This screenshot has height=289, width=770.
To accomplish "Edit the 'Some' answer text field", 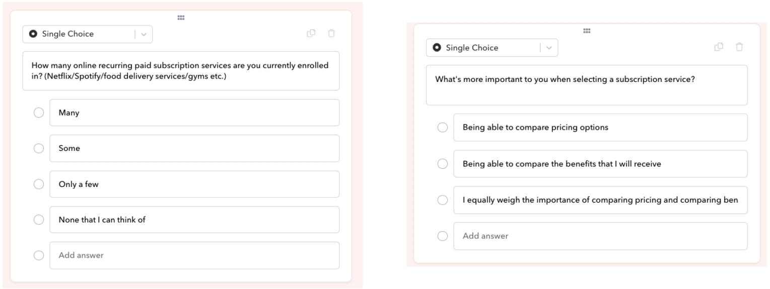I will pos(194,148).
